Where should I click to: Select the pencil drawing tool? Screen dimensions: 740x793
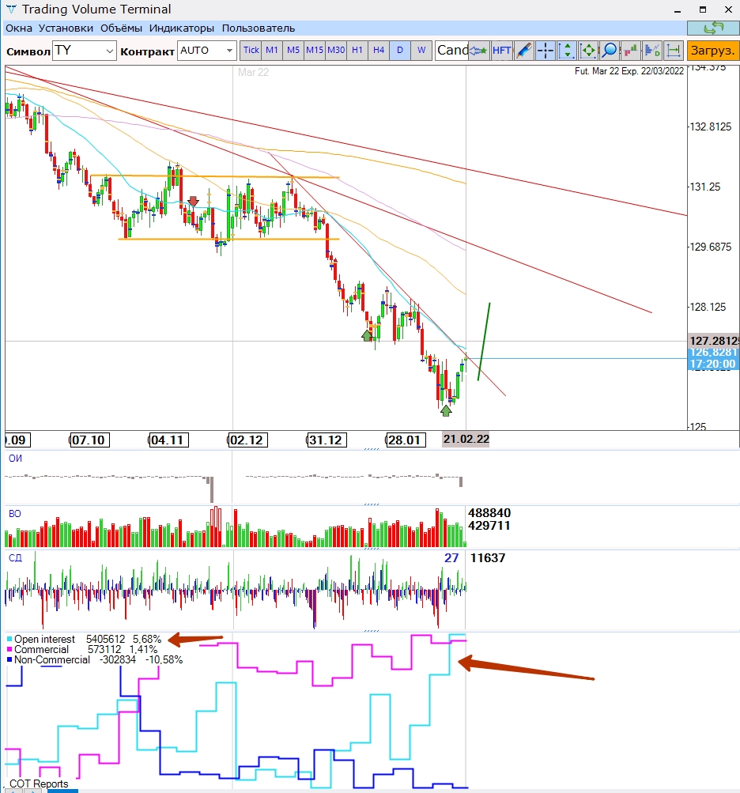click(x=524, y=51)
